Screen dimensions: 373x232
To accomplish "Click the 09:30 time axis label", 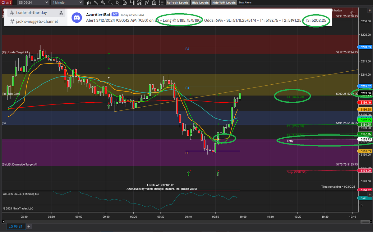I will pyautogui.click(x=160, y=217).
